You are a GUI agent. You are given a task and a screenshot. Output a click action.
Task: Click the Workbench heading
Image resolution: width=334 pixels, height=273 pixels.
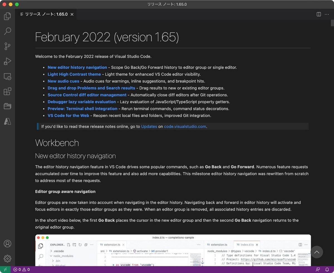(57, 143)
